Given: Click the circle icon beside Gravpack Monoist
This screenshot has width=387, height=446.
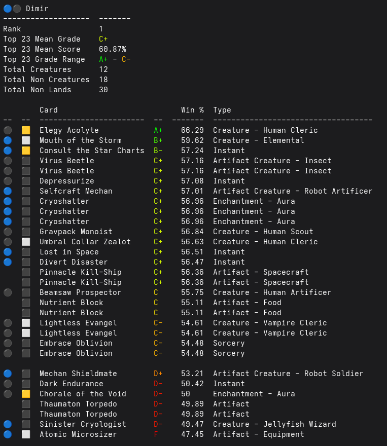Looking at the screenshot, I should click(x=8, y=232).
